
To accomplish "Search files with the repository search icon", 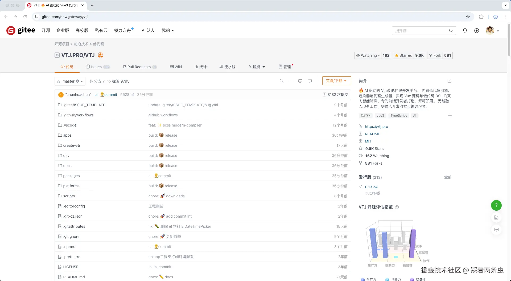I will tap(281, 81).
